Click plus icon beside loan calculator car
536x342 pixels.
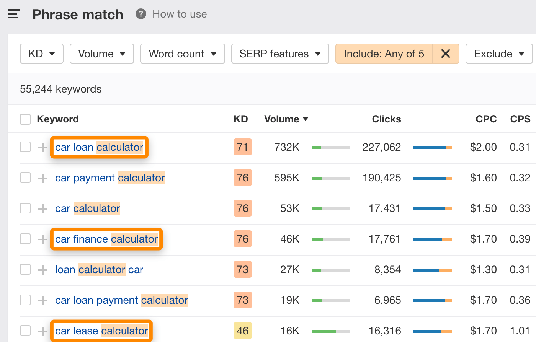43,270
